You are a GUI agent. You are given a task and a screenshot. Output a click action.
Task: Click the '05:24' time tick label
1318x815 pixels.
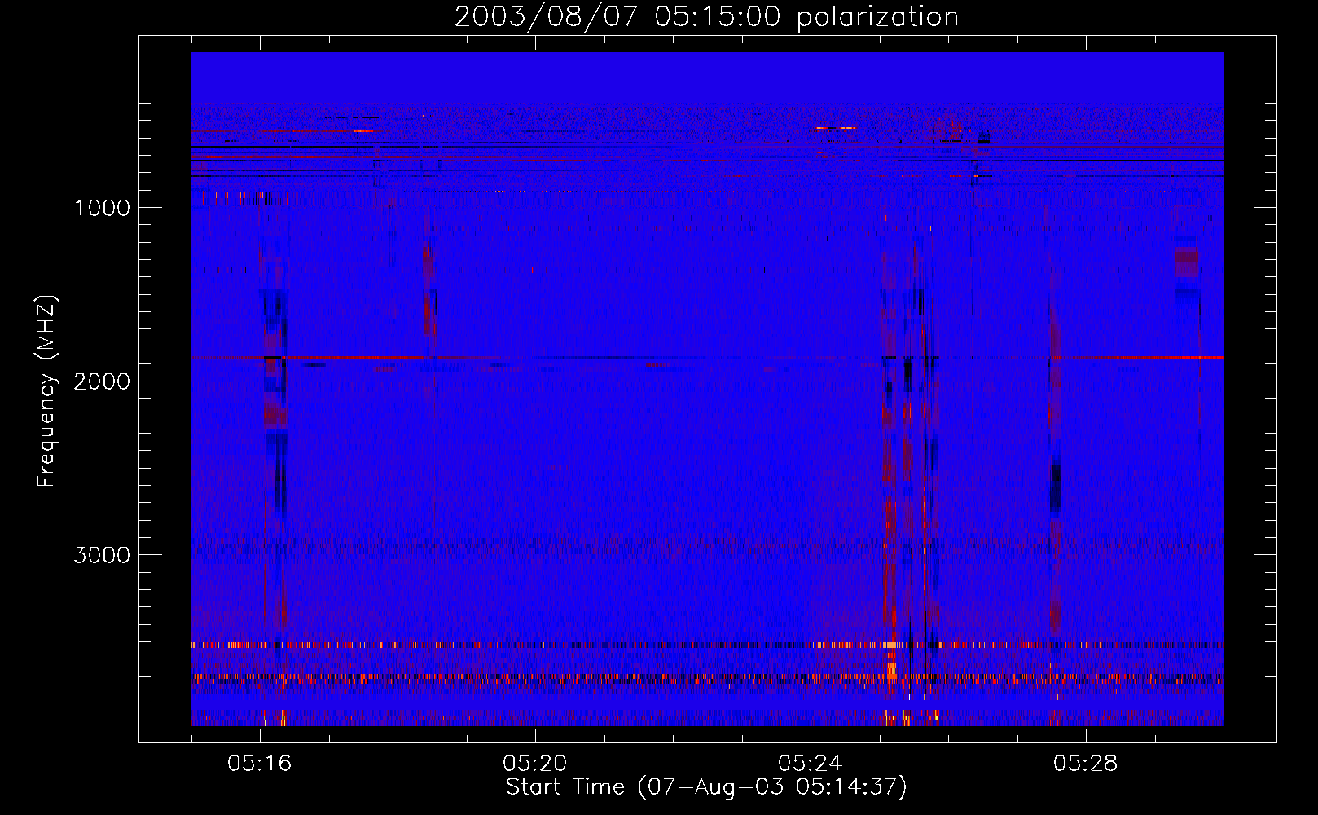pyautogui.click(x=811, y=764)
